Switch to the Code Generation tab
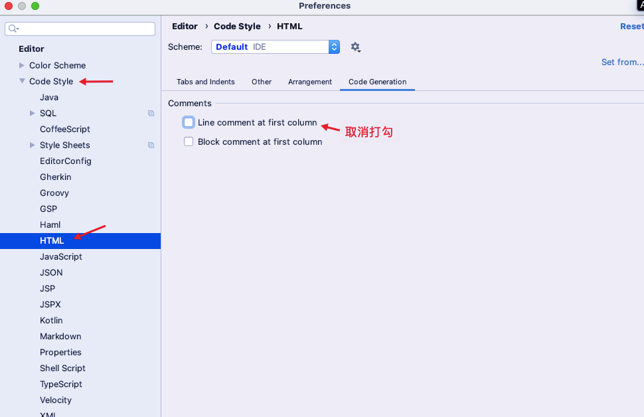 point(378,82)
